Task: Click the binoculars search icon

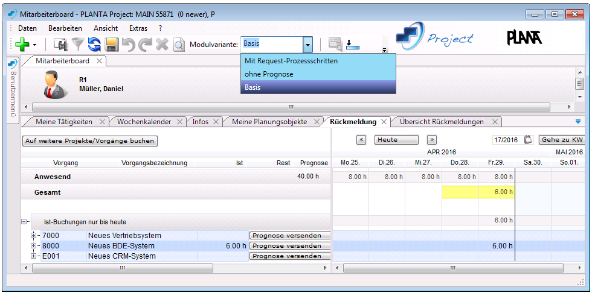Action: (x=61, y=44)
